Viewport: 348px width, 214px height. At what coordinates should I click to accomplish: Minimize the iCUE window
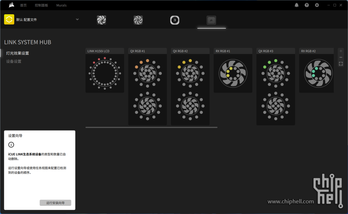tap(328, 5)
